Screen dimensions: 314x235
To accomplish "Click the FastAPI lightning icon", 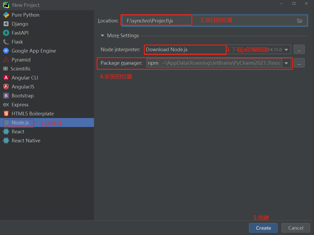I will tap(6, 33).
